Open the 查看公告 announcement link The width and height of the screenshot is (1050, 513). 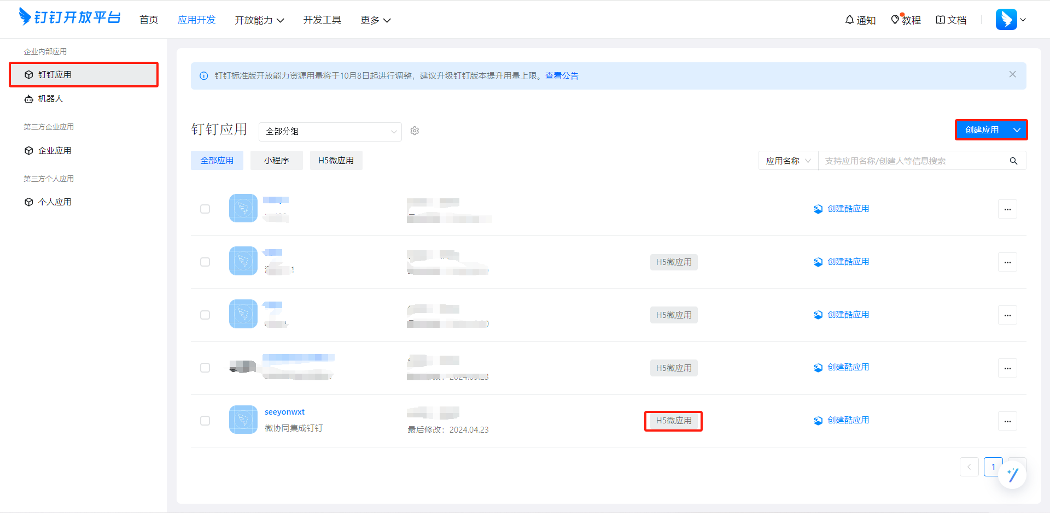(562, 76)
